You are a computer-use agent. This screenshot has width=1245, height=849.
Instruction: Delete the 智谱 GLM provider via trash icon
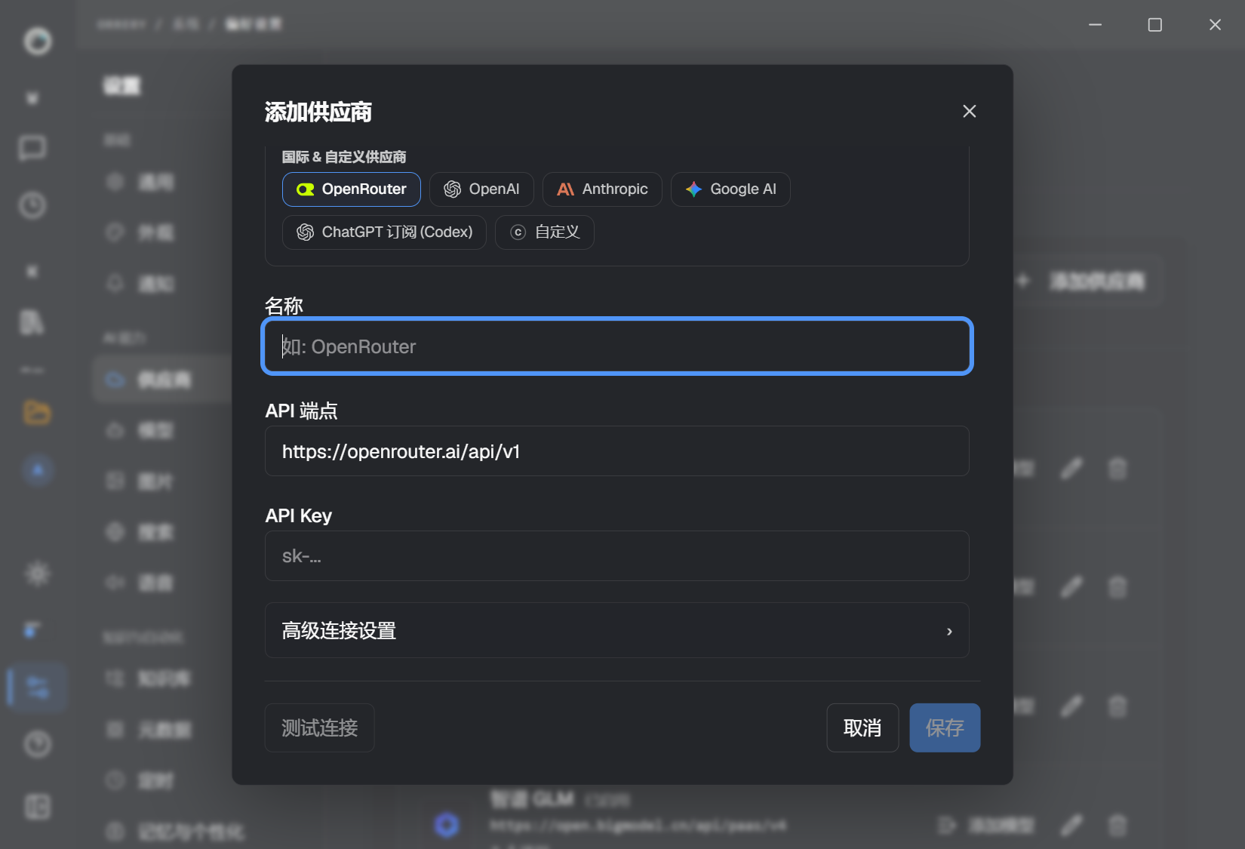click(x=1117, y=825)
